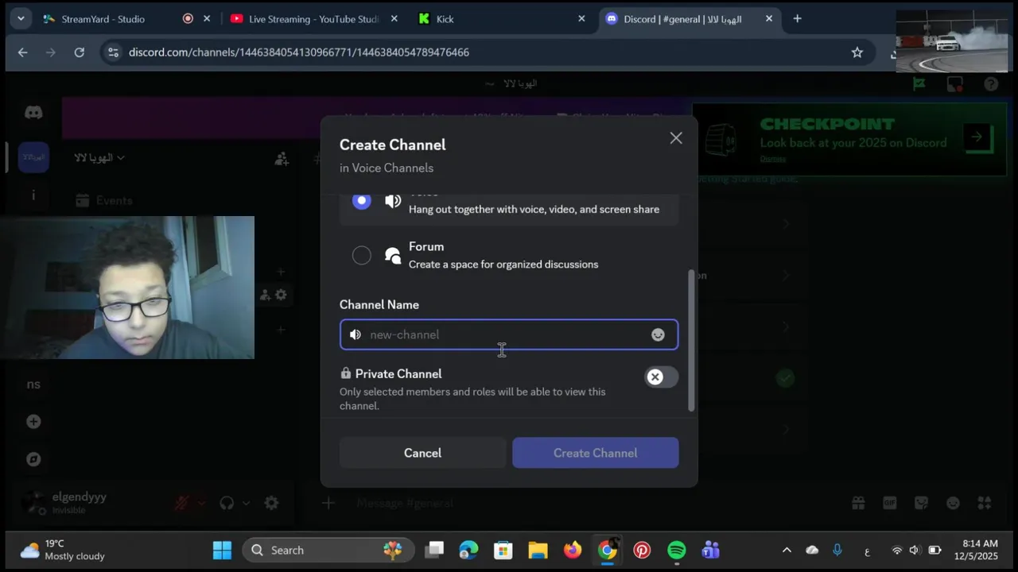Open Checkpoint banner arrow button
The image size is (1018, 572).
point(977,137)
